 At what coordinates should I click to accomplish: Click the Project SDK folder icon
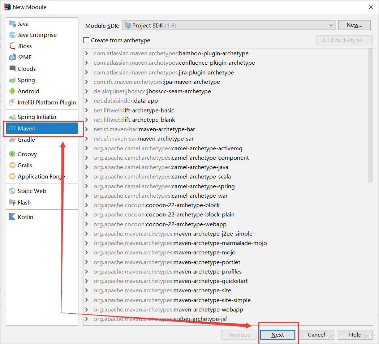tap(128, 25)
